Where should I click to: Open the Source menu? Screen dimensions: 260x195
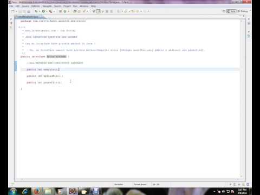point(25,6)
